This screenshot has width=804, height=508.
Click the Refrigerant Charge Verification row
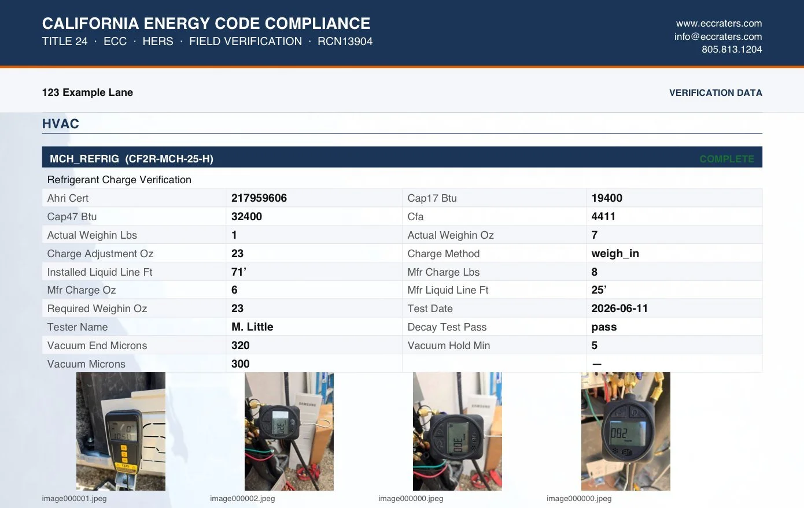point(402,180)
